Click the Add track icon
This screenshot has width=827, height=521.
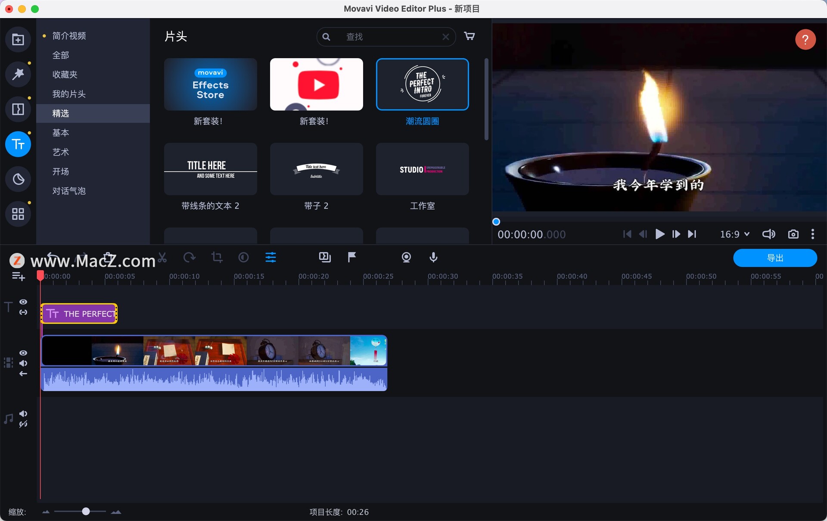(19, 276)
